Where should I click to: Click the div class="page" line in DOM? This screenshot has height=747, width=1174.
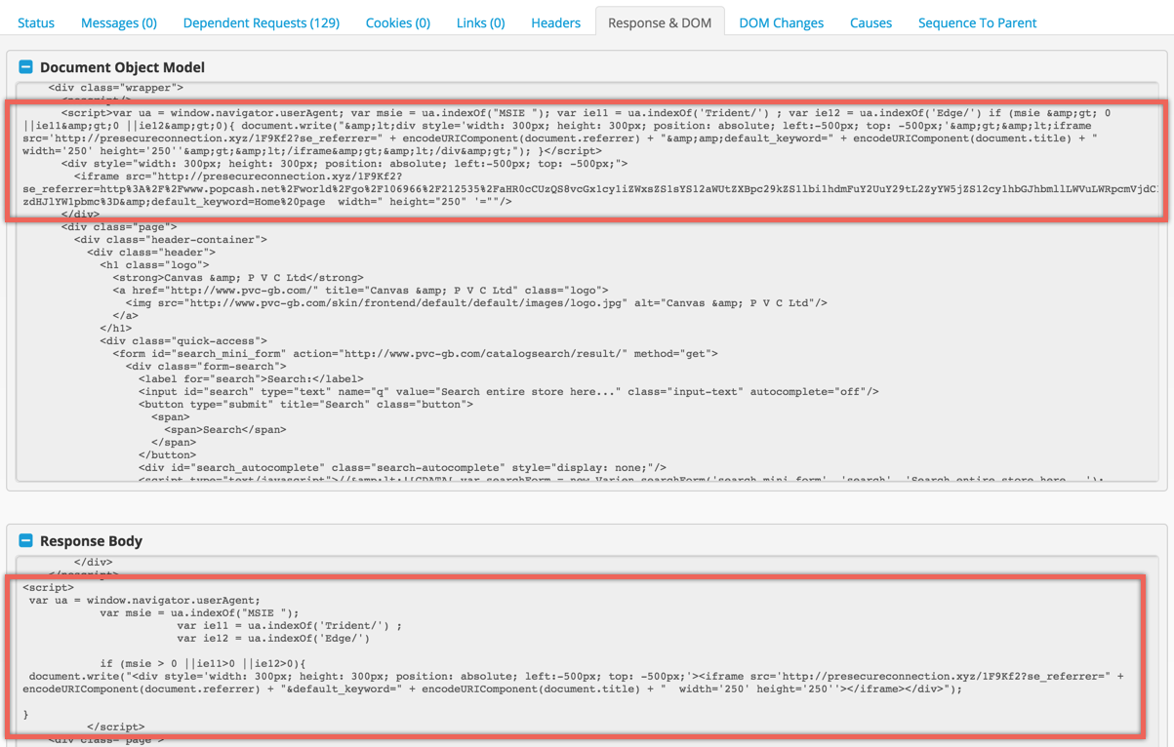click(x=119, y=227)
